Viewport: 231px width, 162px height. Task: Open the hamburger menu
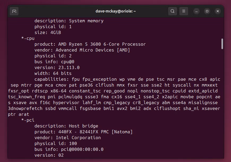(x=184, y=11)
